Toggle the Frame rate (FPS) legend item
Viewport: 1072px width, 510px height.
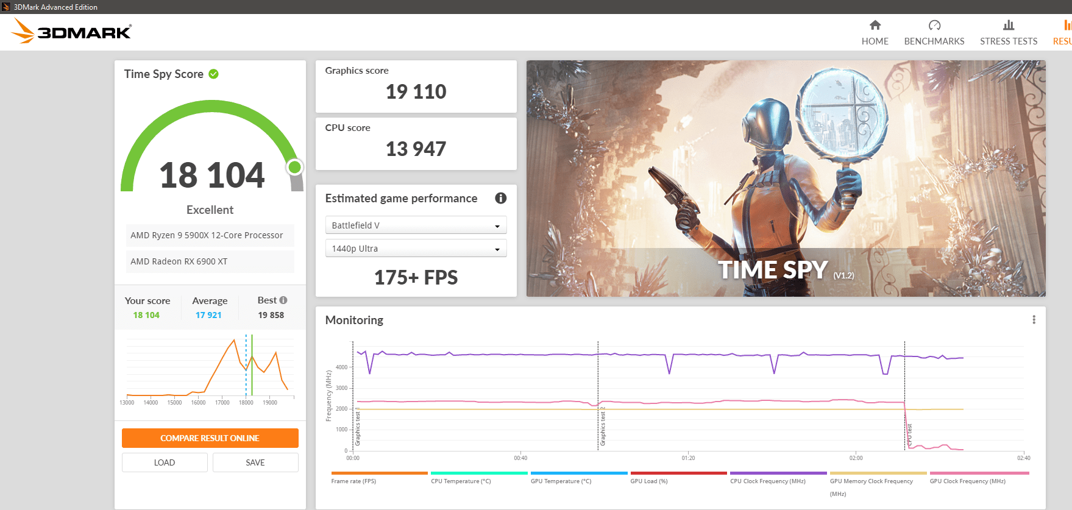(x=379, y=477)
